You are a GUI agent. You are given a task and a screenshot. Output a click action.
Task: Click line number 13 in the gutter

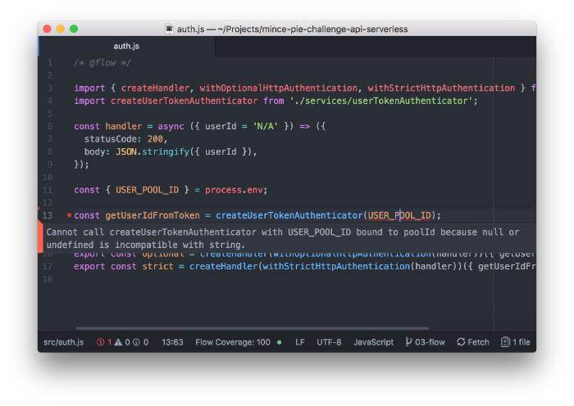[48, 215]
